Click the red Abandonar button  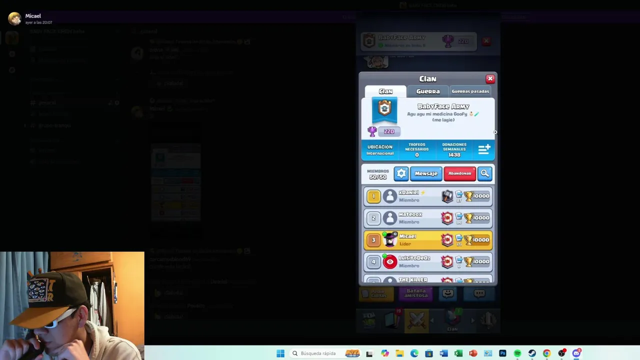(459, 173)
